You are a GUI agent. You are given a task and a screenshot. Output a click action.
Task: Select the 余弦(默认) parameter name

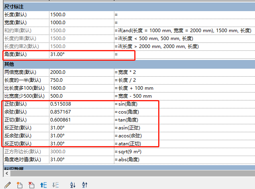click(x=16, y=112)
